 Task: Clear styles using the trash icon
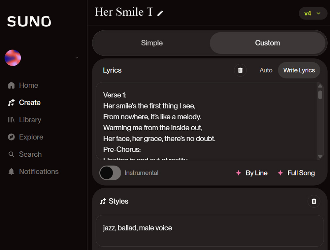314,201
